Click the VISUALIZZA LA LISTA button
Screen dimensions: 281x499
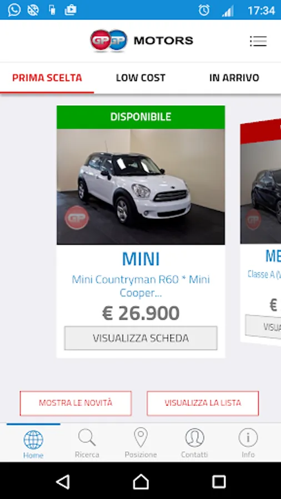coord(203,403)
